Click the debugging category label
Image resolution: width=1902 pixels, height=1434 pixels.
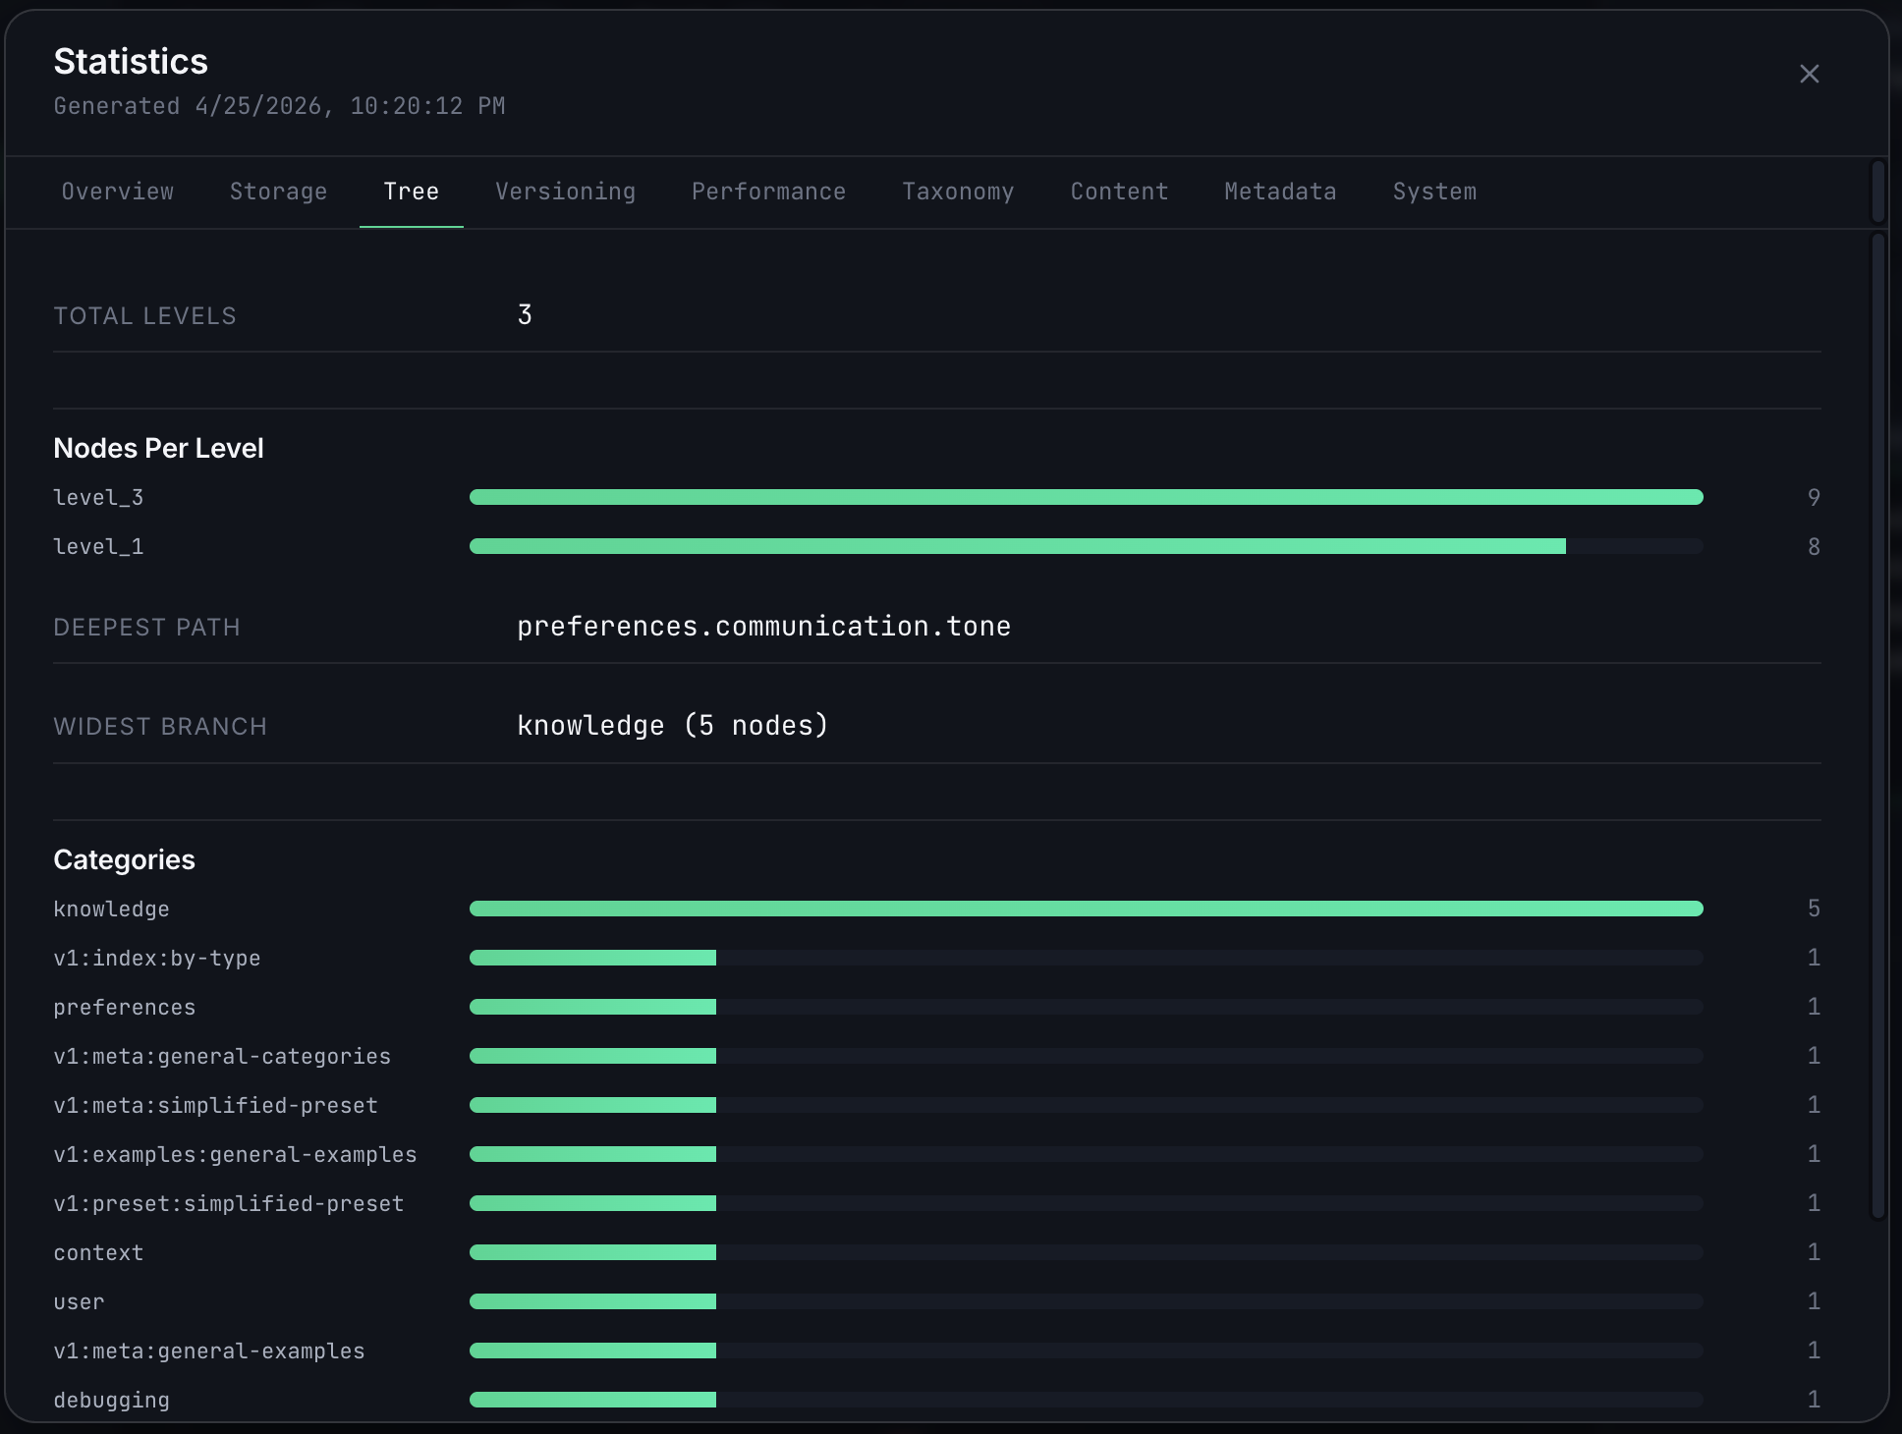111,1401
